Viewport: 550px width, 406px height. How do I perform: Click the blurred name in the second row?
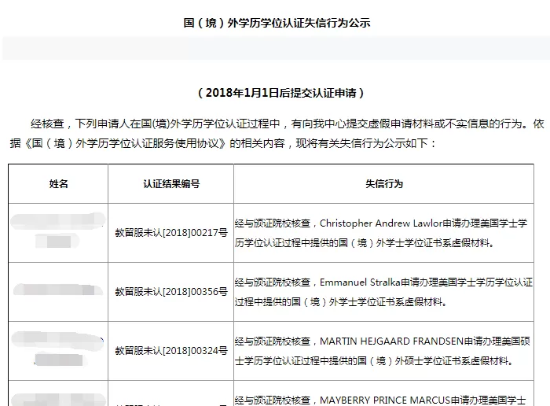pos(58,290)
